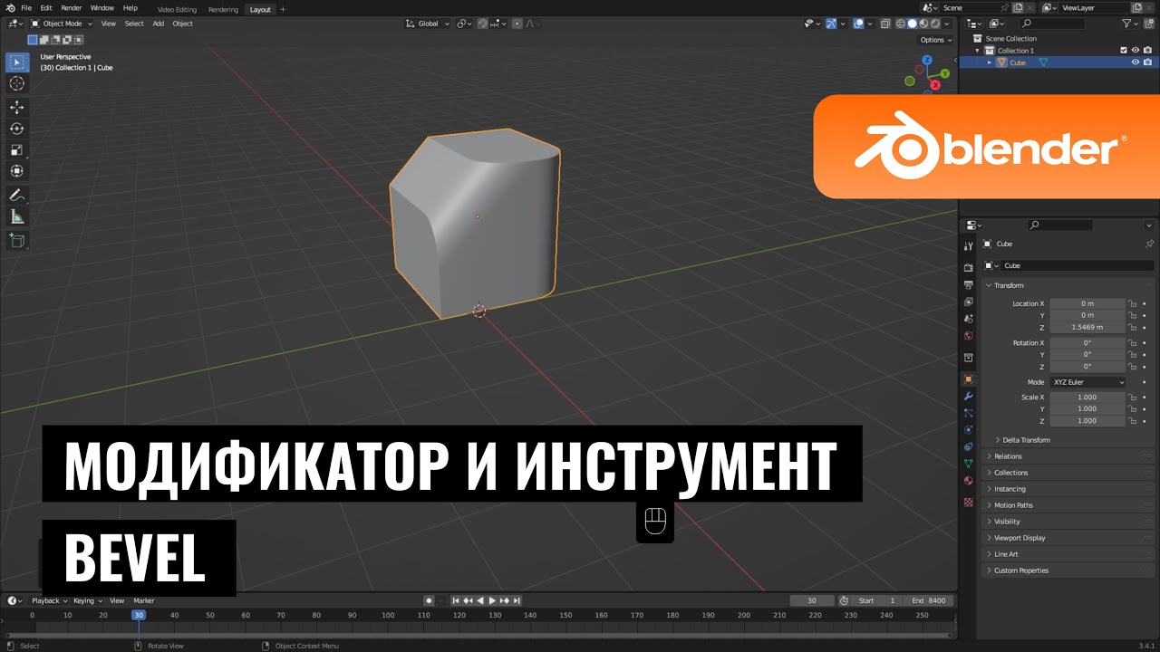Expand the Relations panel
This screenshot has width=1160, height=652.
[x=1007, y=456]
